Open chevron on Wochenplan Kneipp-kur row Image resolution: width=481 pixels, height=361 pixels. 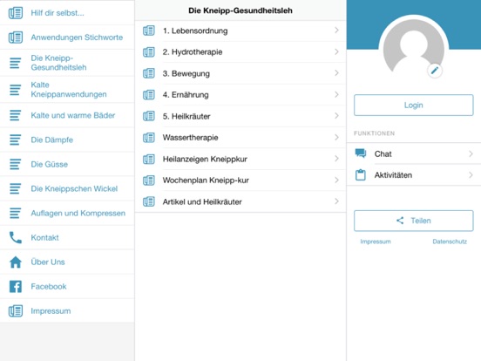(x=336, y=180)
